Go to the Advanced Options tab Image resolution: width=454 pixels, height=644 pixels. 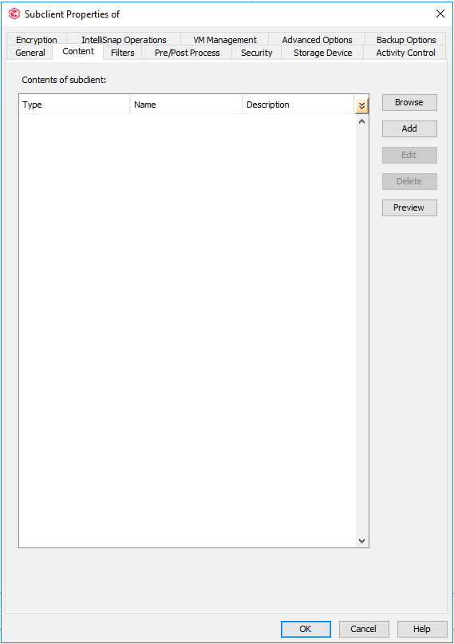(317, 39)
